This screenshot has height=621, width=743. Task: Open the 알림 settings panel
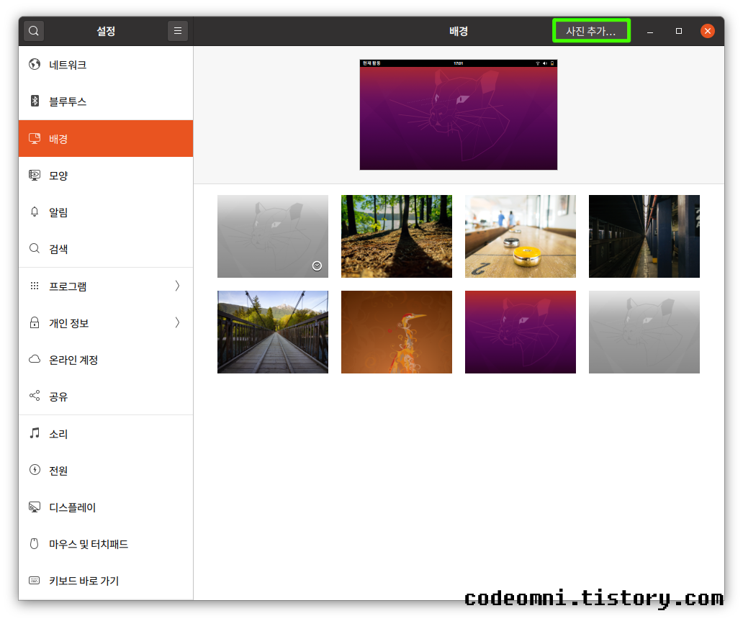(106, 212)
